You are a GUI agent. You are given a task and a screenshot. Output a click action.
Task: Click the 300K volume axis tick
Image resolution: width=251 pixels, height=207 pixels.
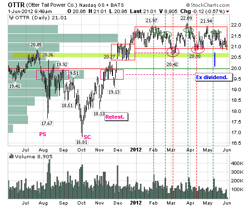point(237,172)
